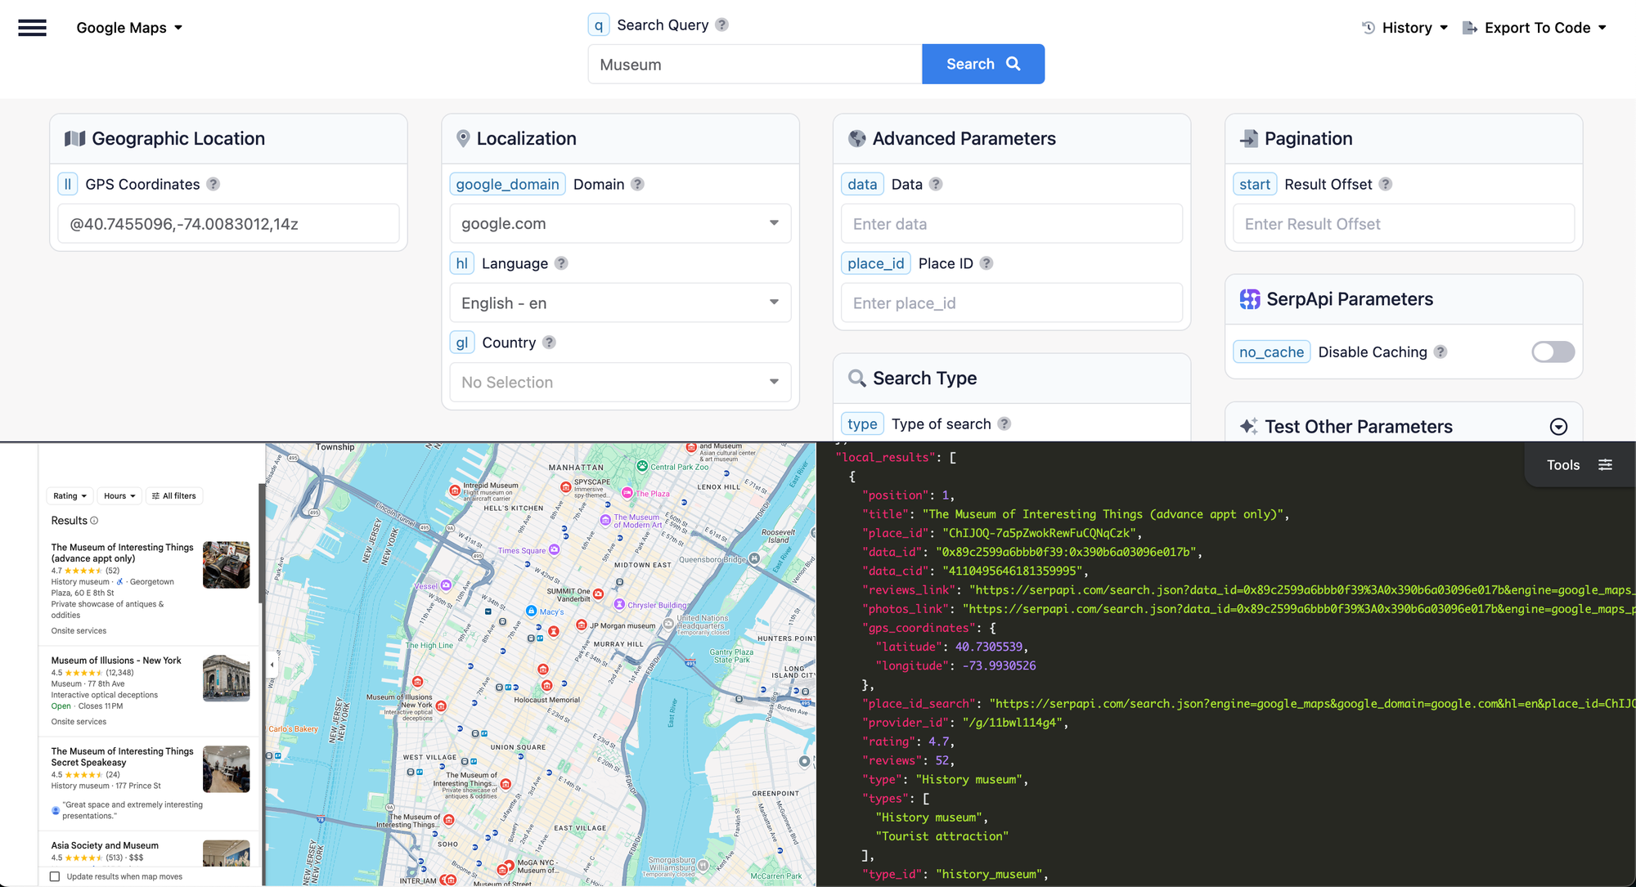The image size is (1636, 887).
Task: Open the Language dropdown showing English
Action: point(620,303)
